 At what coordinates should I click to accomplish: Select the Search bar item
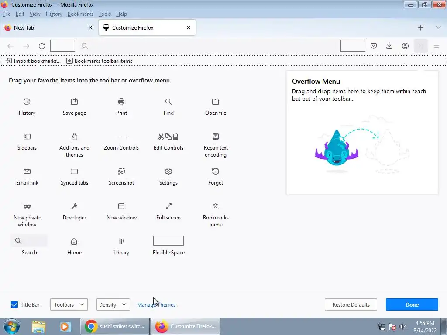pyautogui.click(x=29, y=245)
